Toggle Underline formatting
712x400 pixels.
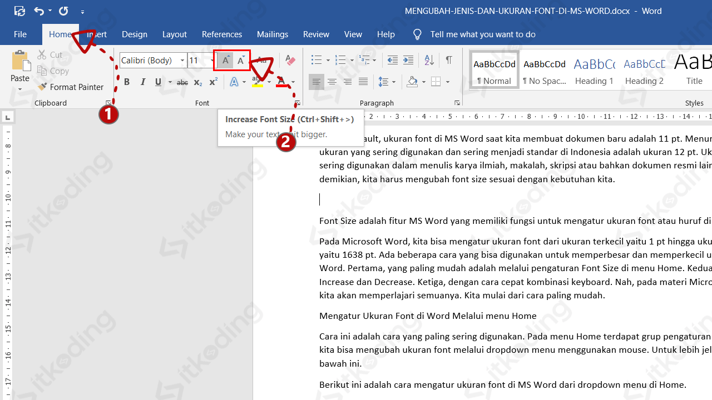(x=159, y=82)
